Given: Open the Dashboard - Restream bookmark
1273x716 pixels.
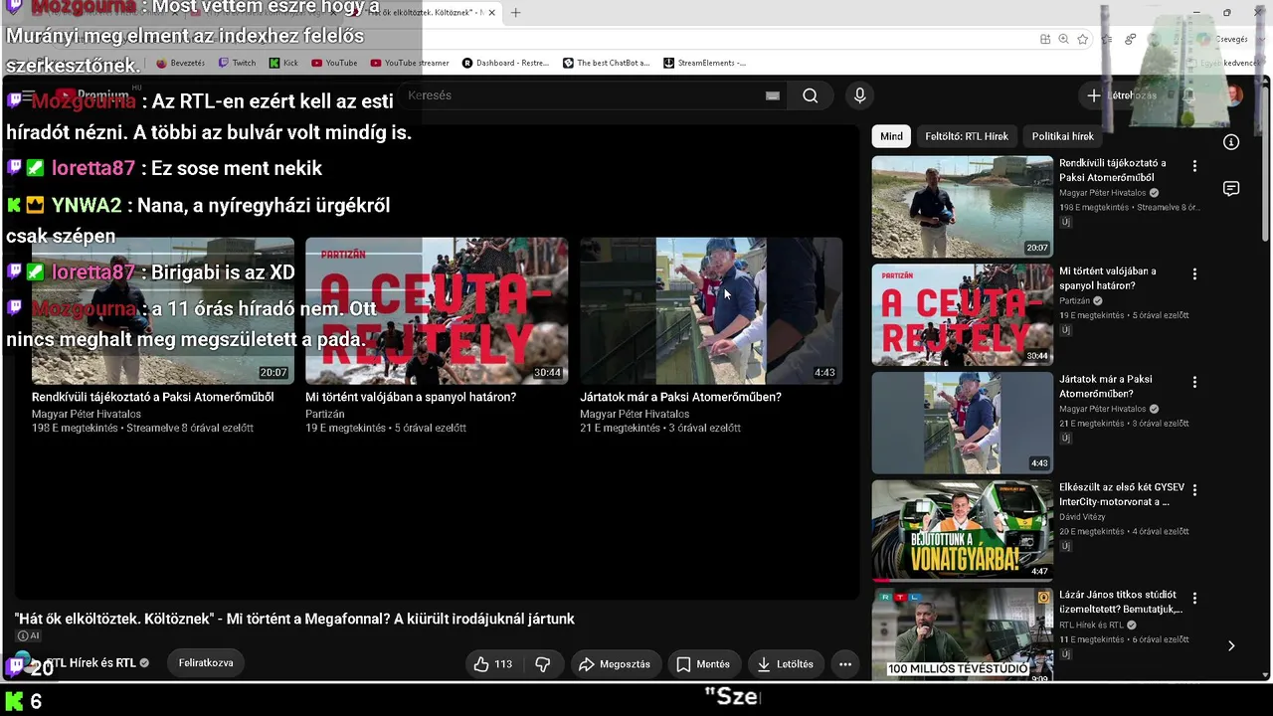Looking at the screenshot, I should (505, 63).
